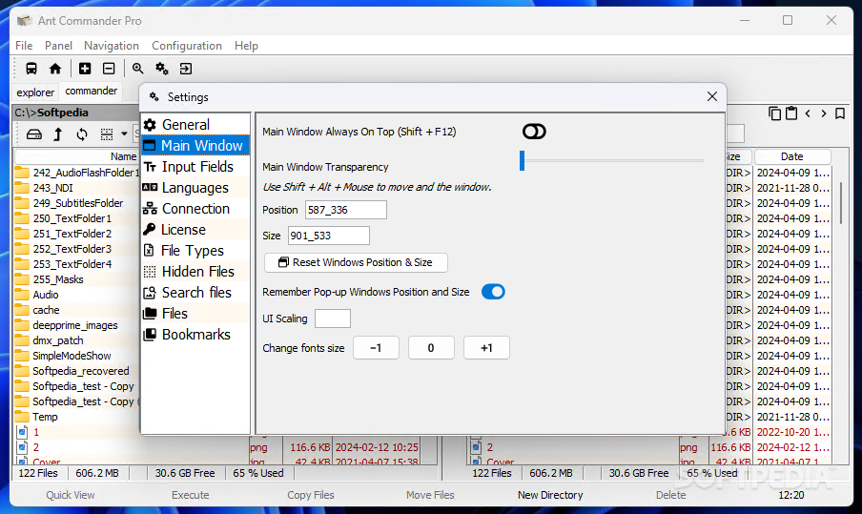Decrease font size with -1 button
The height and width of the screenshot is (514, 862).
[x=376, y=348]
